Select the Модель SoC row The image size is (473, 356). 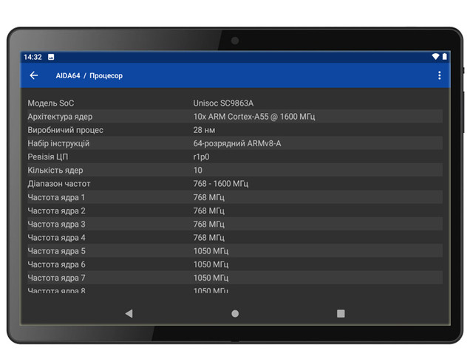235,103
